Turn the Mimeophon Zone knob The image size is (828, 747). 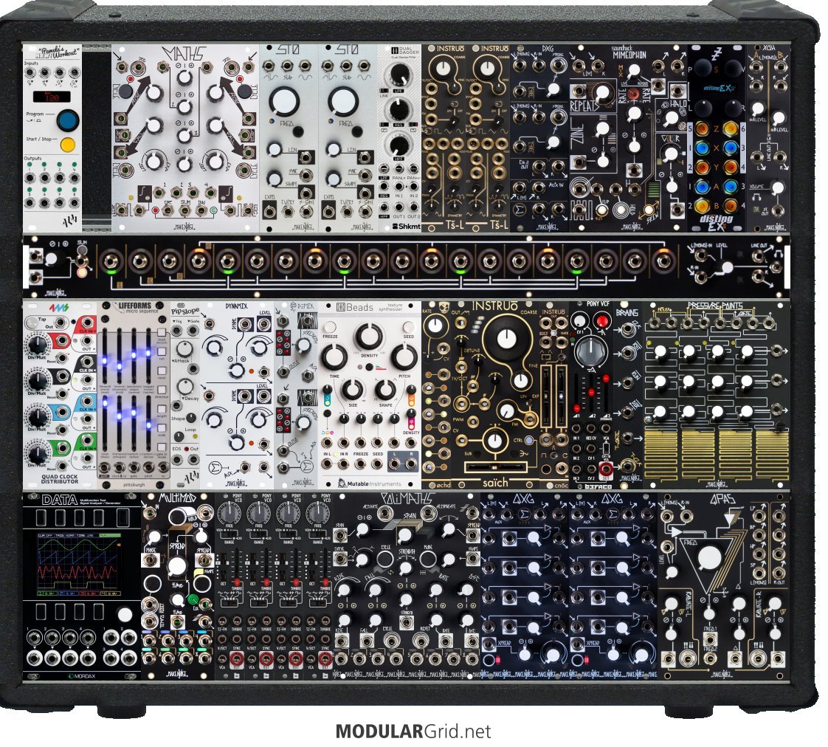(602, 128)
